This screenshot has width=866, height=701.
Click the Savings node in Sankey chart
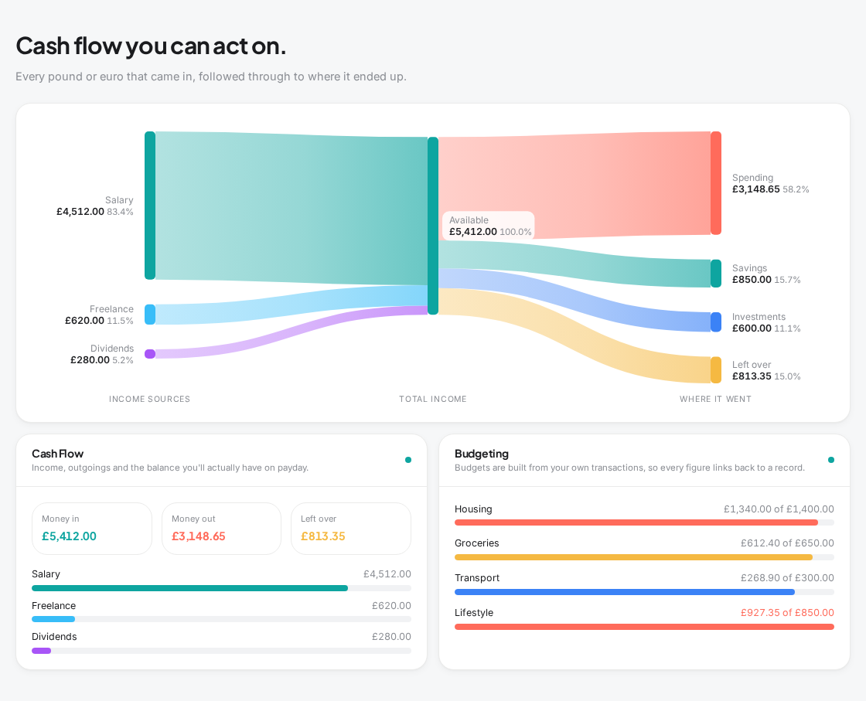pyautogui.click(x=716, y=274)
